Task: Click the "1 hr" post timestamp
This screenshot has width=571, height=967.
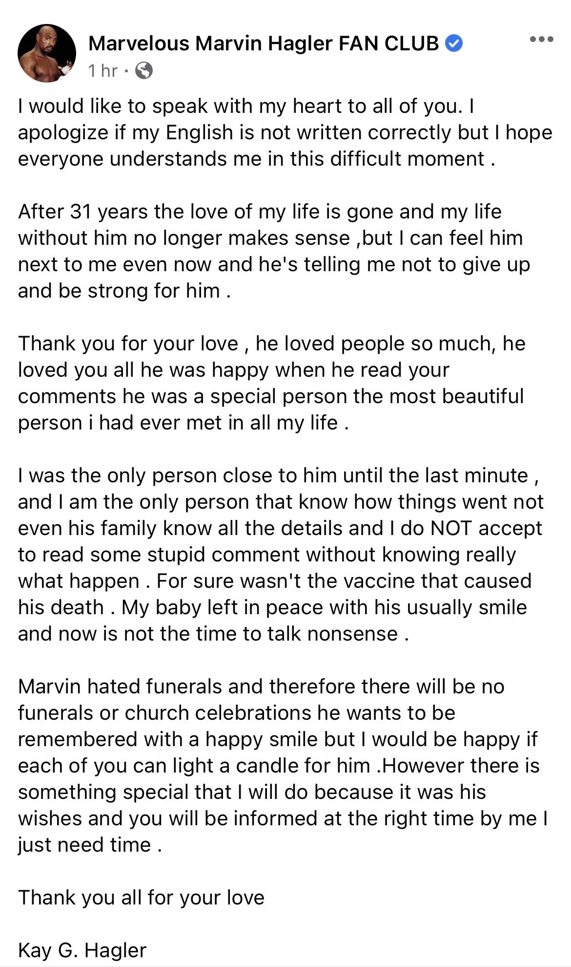Action: coord(103,71)
